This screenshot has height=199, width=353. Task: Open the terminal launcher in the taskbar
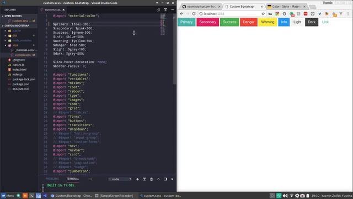tap(32, 196)
